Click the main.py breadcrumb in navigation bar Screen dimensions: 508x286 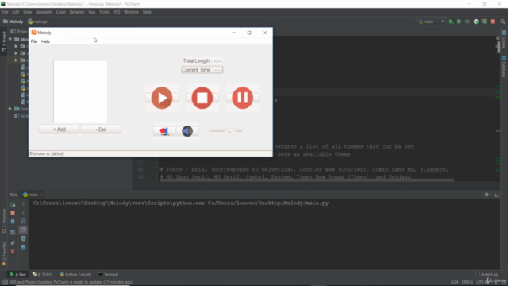tap(37, 21)
